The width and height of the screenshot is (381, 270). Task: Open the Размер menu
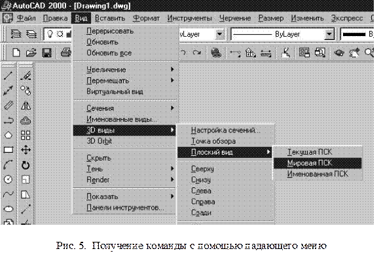tap(270, 18)
